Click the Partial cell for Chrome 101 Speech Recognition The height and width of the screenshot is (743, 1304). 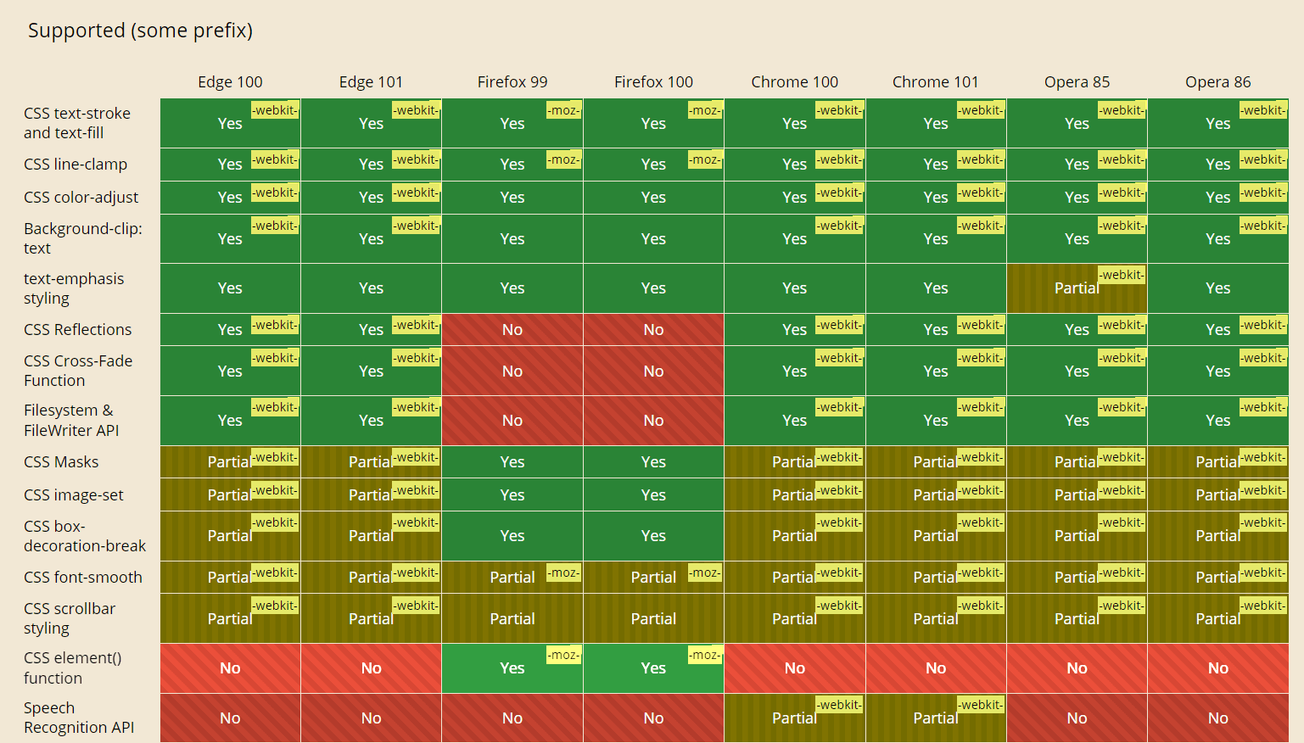coord(935,718)
